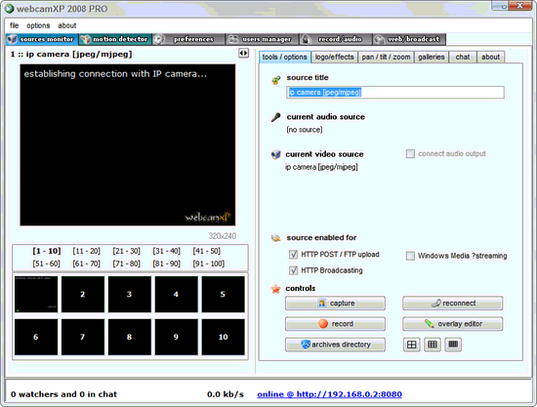Open the file menu

[x=14, y=25]
